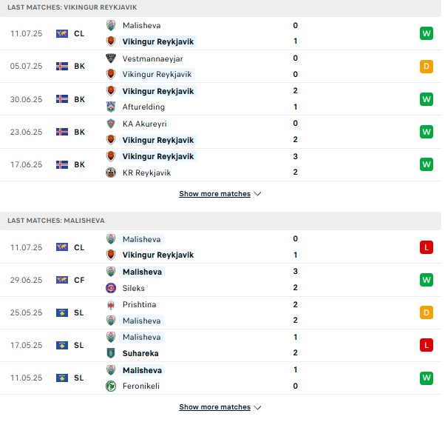Click the Prishtina club crest icon
This screenshot has width=445, height=422.
[x=111, y=304]
